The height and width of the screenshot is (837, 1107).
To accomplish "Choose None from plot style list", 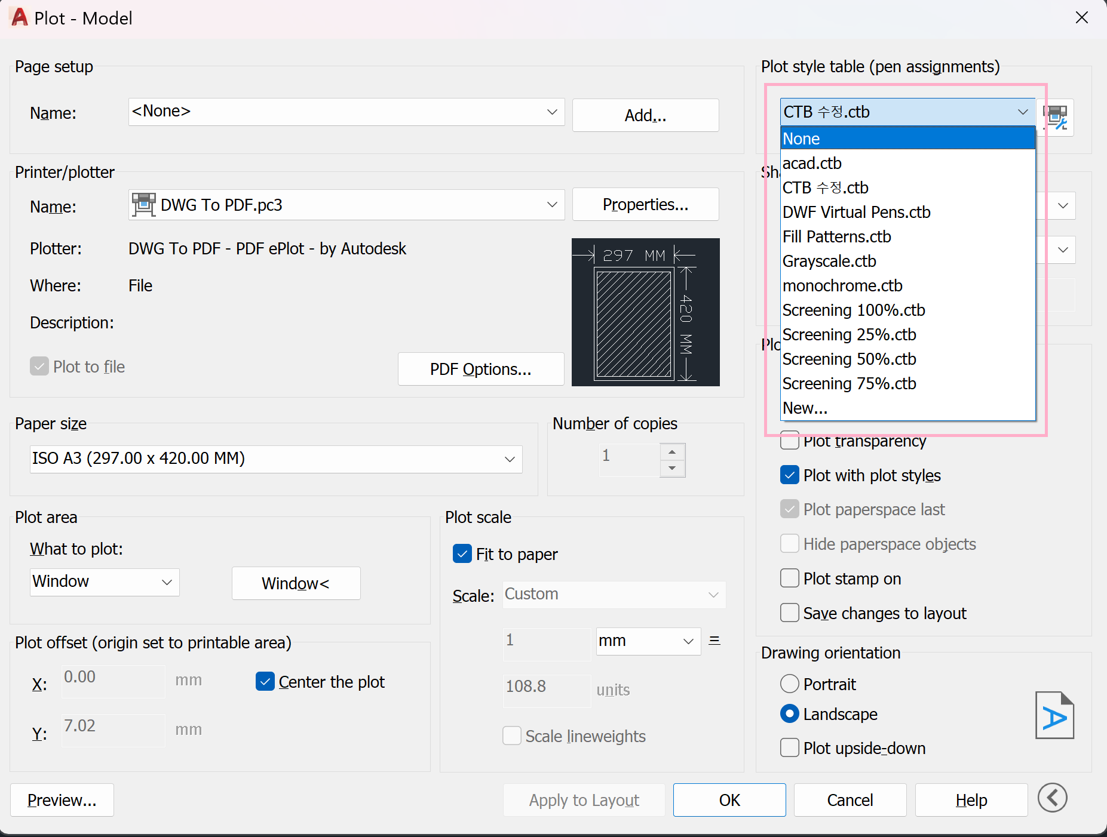I will coord(907,139).
